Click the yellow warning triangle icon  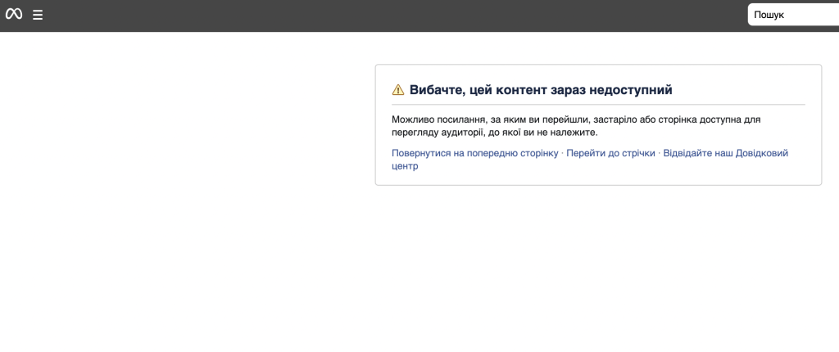[398, 90]
